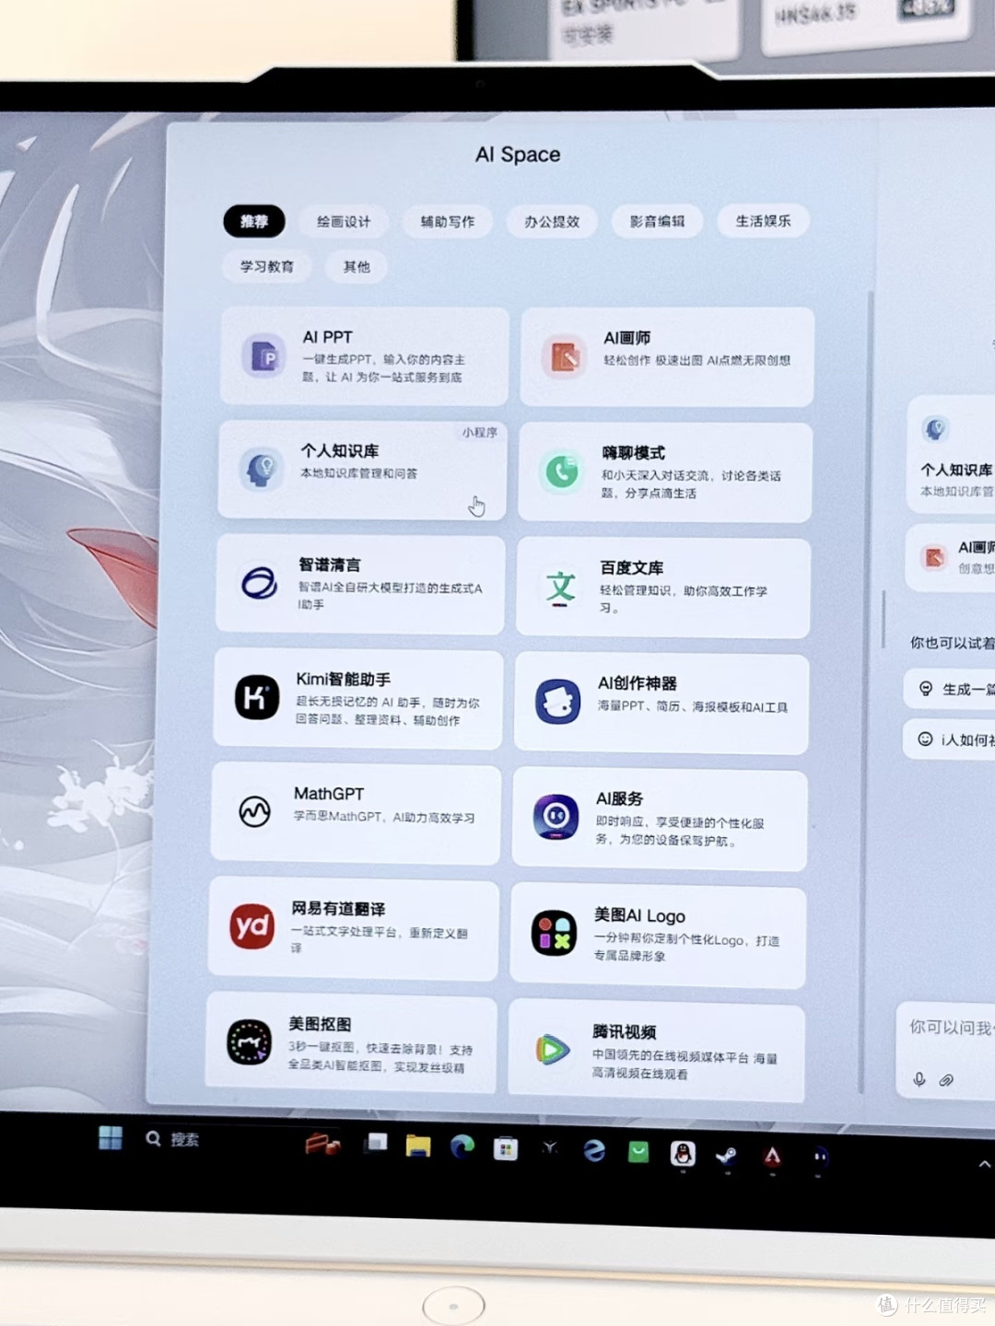Switch to the 绘画设计 tab
The height and width of the screenshot is (1326, 995).
tap(344, 222)
